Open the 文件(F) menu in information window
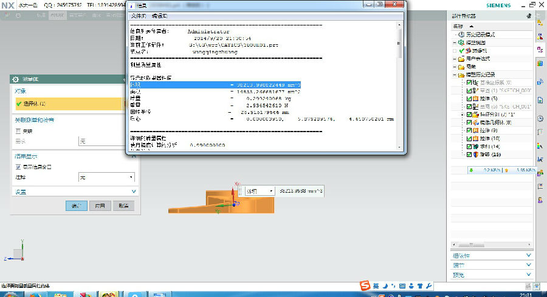 [x=139, y=15]
